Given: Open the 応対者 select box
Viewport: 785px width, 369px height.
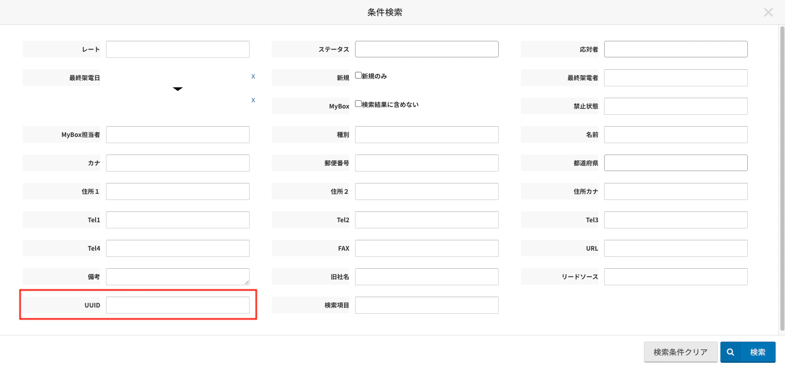Looking at the screenshot, I should (676, 49).
